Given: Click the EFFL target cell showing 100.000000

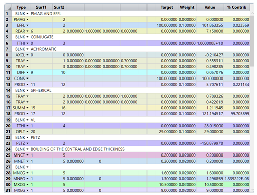Looking at the screenshot, I should (x=167, y=25).
